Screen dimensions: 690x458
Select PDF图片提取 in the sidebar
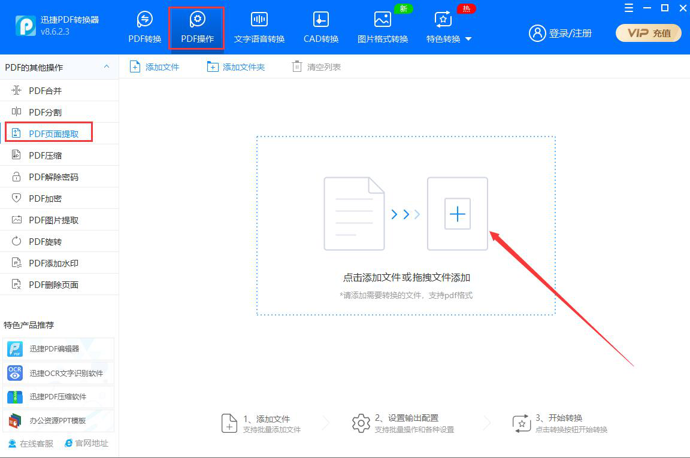point(59,220)
